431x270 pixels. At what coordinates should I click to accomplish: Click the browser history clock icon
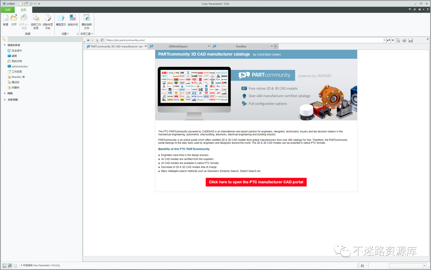103,40
